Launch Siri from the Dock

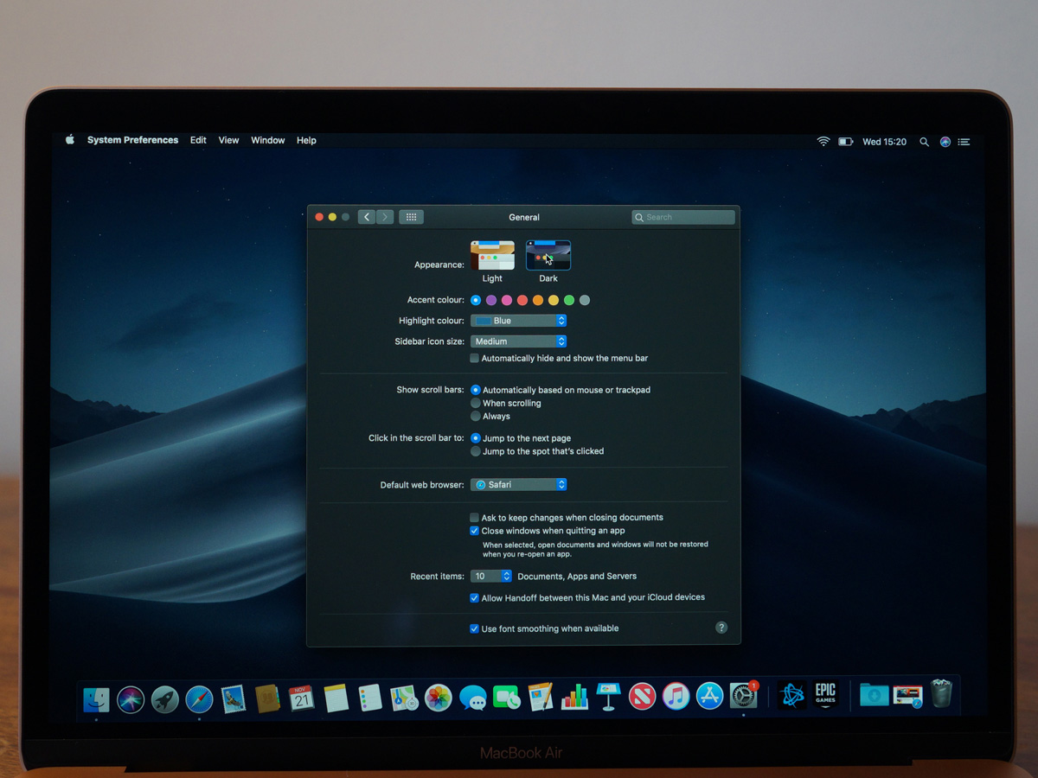pyautogui.click(x=131, y=698)
